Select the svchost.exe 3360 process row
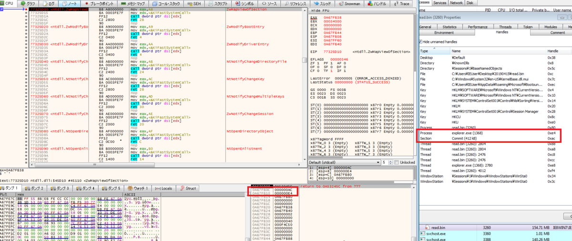The width and height of the screenshot is (572, 241). point(495,234)
